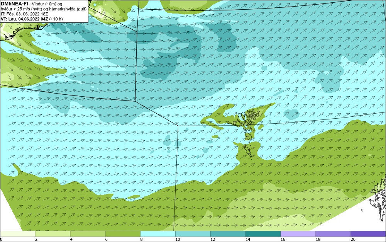The height and width of the screenshot is (242, 386).
Task: Click the legend value '14'
Action: click(248, 239)
